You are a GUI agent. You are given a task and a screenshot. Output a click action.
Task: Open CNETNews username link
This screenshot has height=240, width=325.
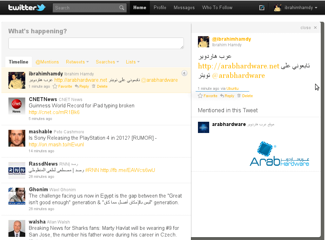click(x=43, y=99)
